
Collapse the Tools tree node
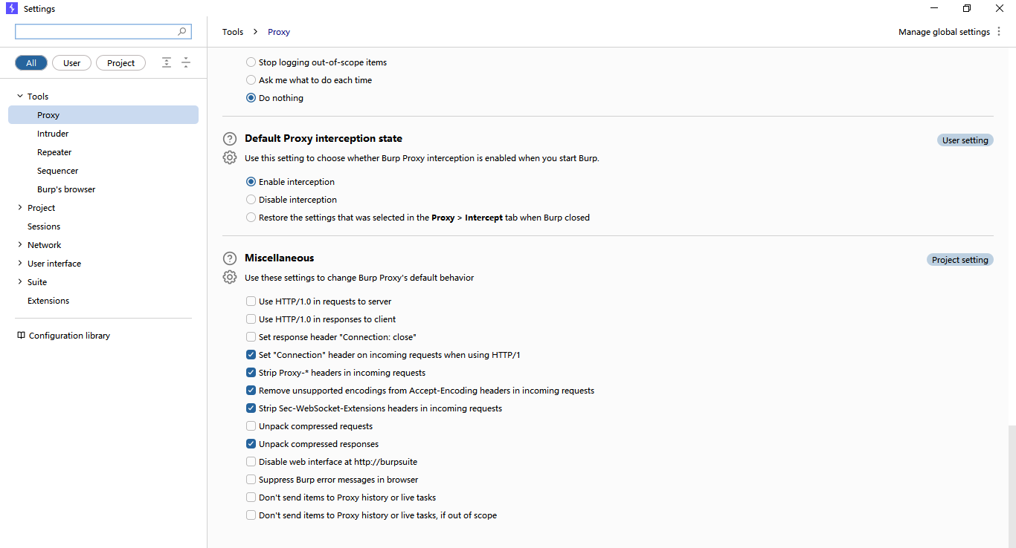tap(20, 97)
